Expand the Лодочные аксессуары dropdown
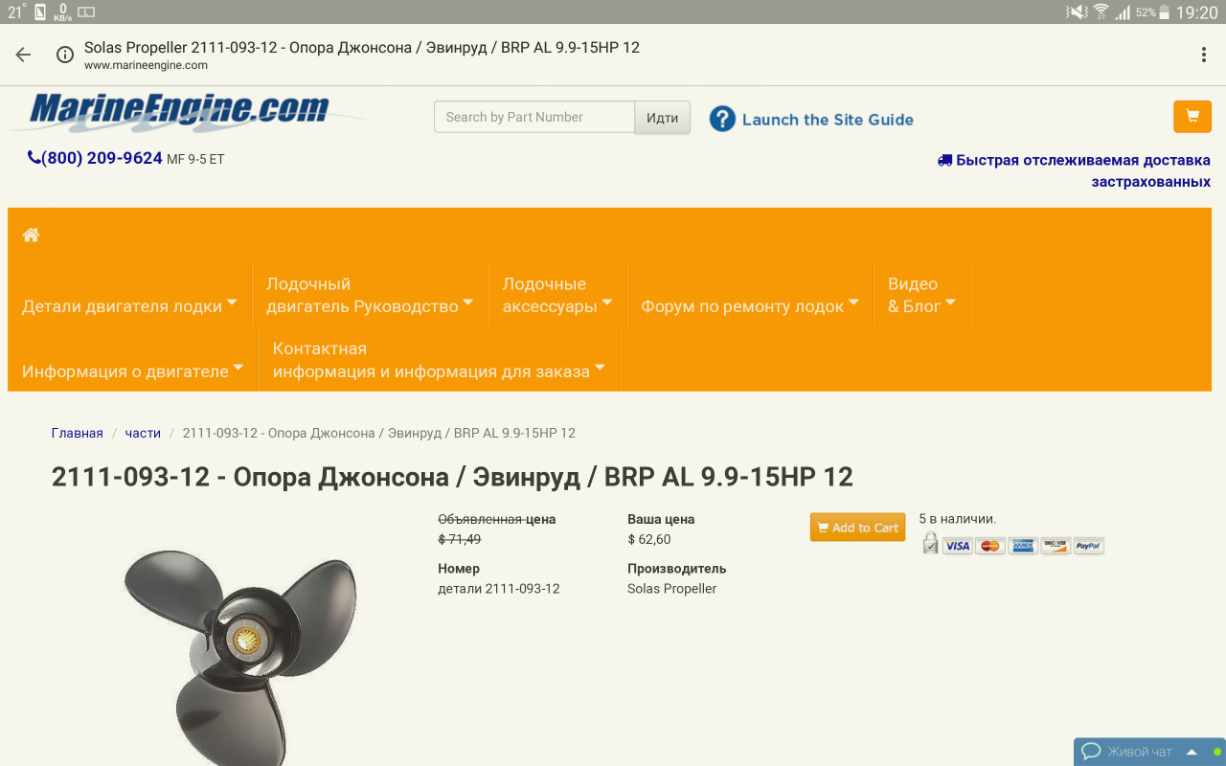This screenshot has height=766, width=1226. point(556,295)
